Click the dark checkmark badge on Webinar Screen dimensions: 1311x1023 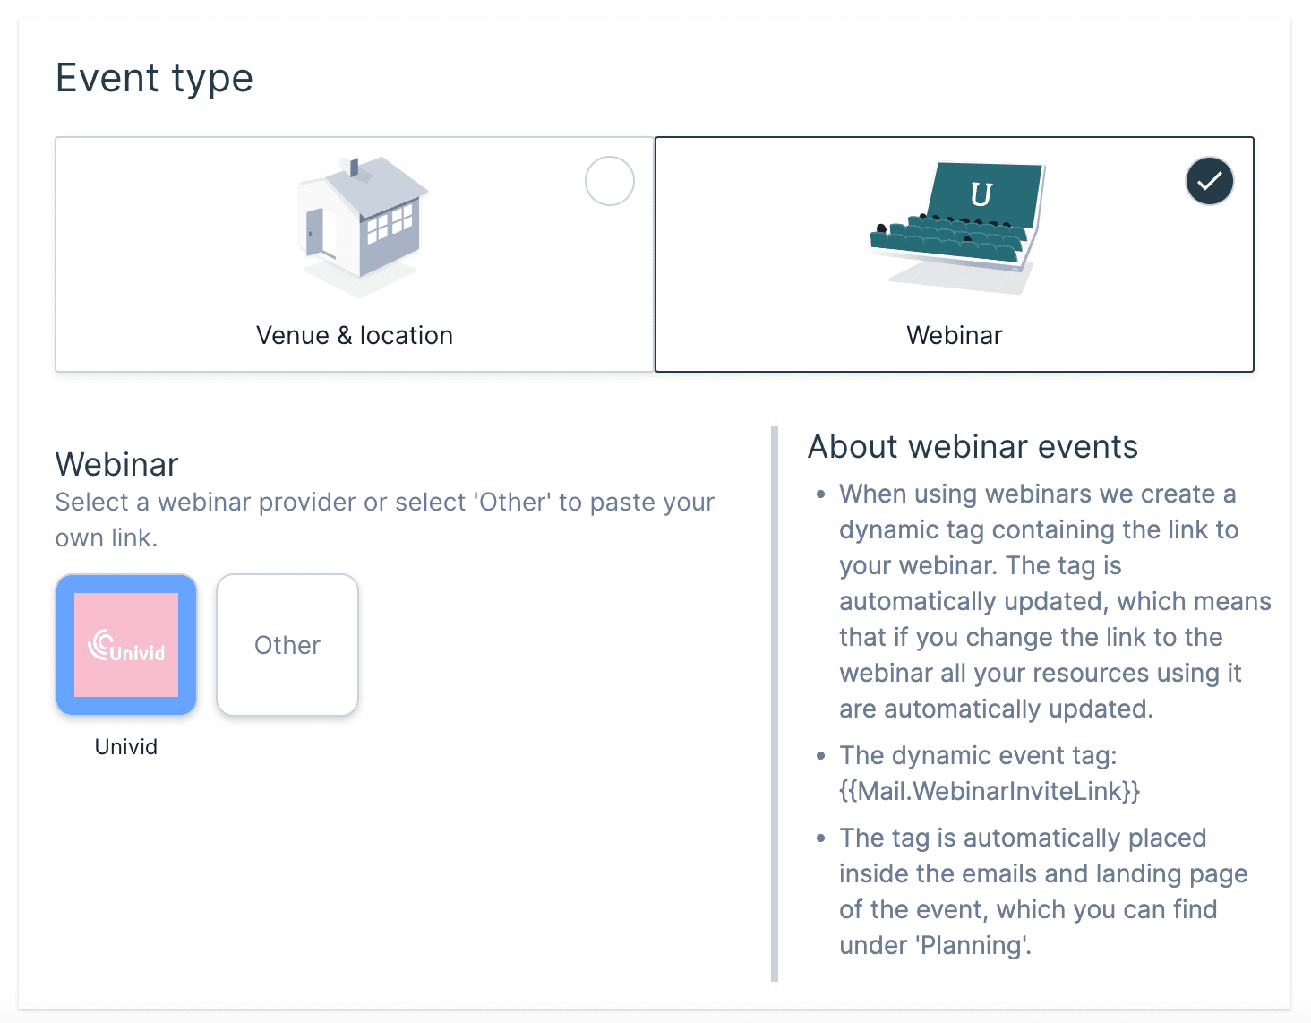click(x=1209, y=181)
